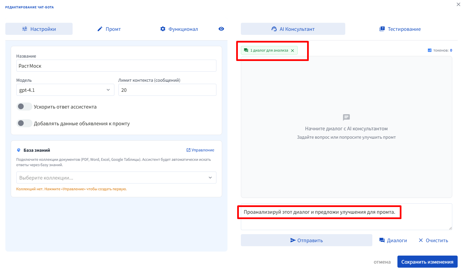Select the AI Консультант tab
Viewport: 463px width, 273px height.
pos(293,29)
